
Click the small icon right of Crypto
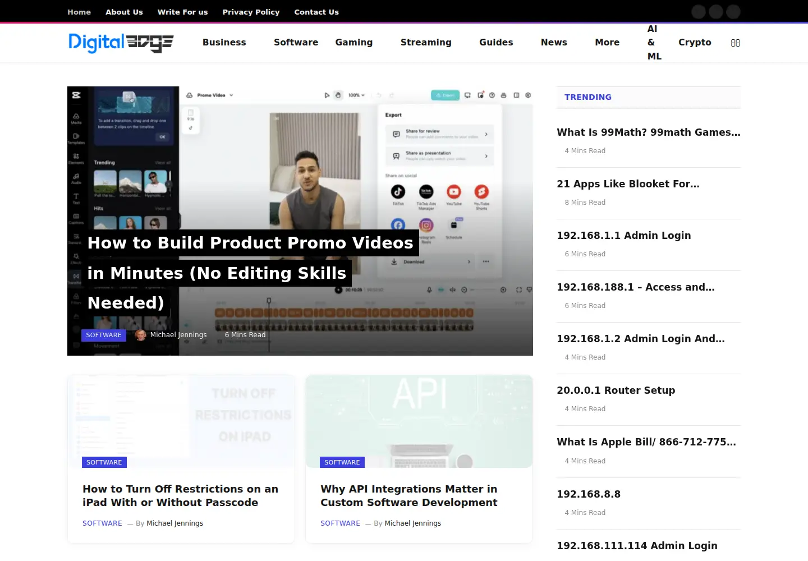pos(736,43)
